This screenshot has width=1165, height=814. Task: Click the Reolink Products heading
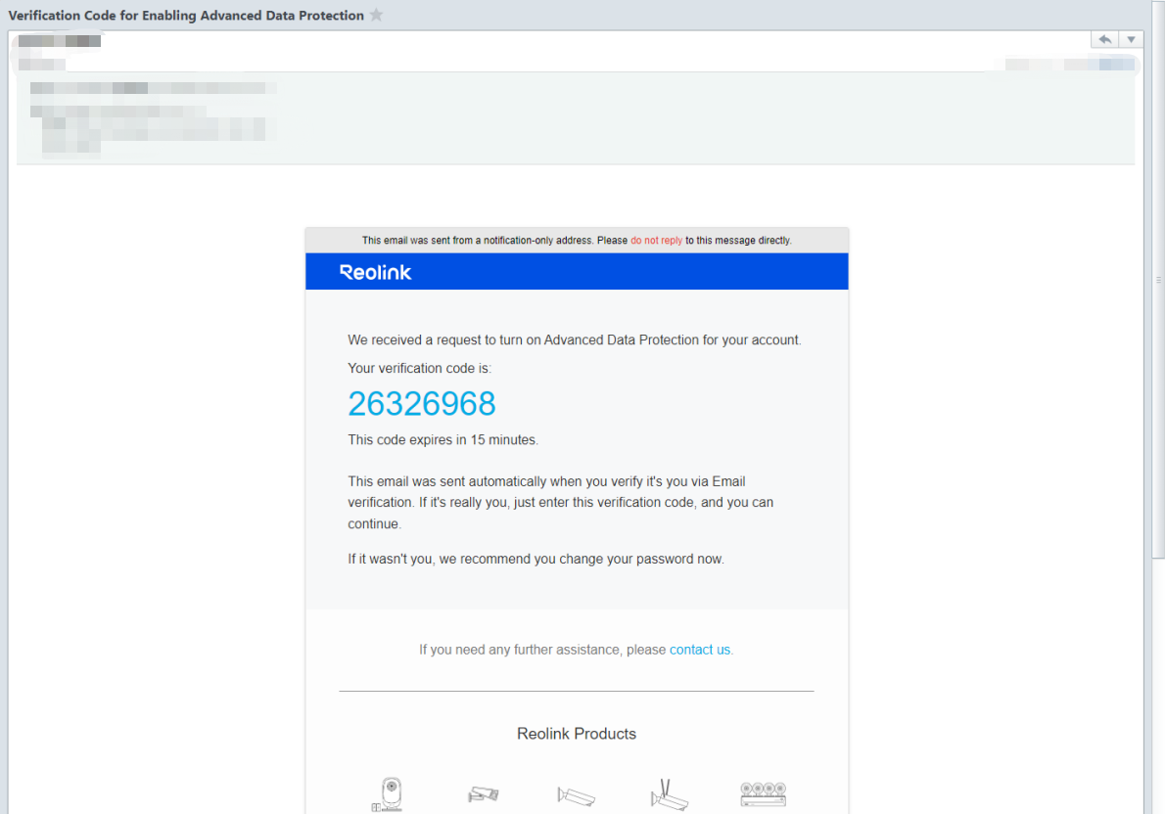577,734
